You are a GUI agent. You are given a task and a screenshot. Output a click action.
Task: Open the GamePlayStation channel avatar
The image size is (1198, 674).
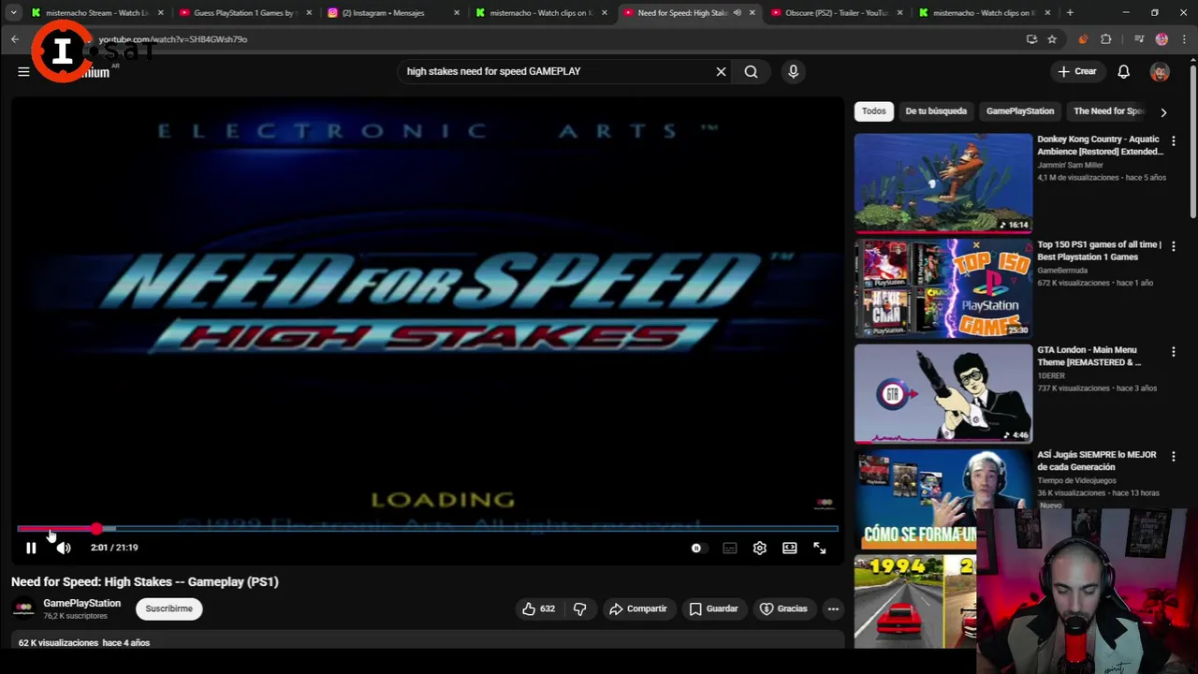(23, 608)
